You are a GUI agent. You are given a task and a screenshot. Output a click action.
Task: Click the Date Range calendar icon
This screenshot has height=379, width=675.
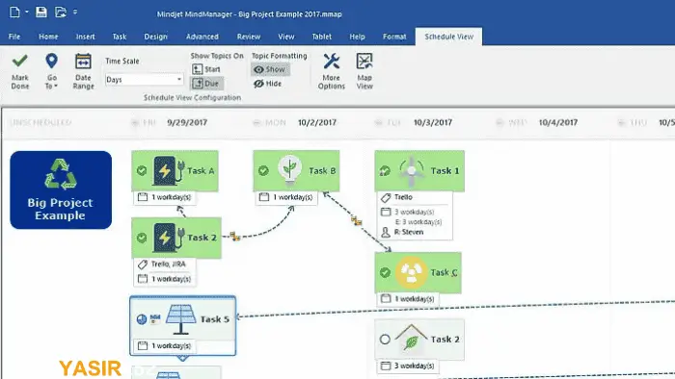pyautogui.click(x=83, y=62)
